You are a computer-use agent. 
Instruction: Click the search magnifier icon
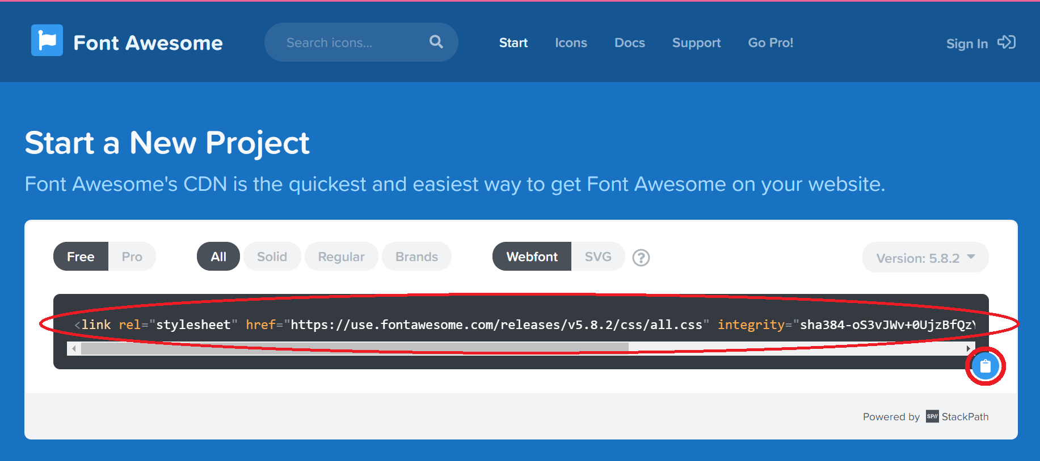436,41
